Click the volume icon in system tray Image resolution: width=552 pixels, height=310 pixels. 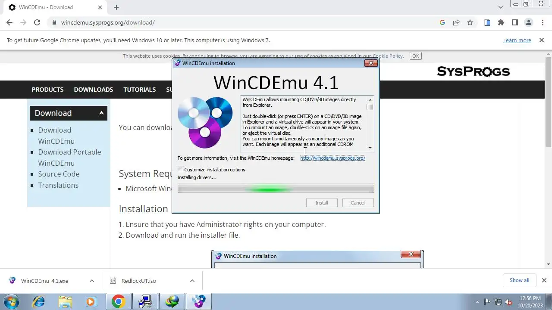click(509, 302)
